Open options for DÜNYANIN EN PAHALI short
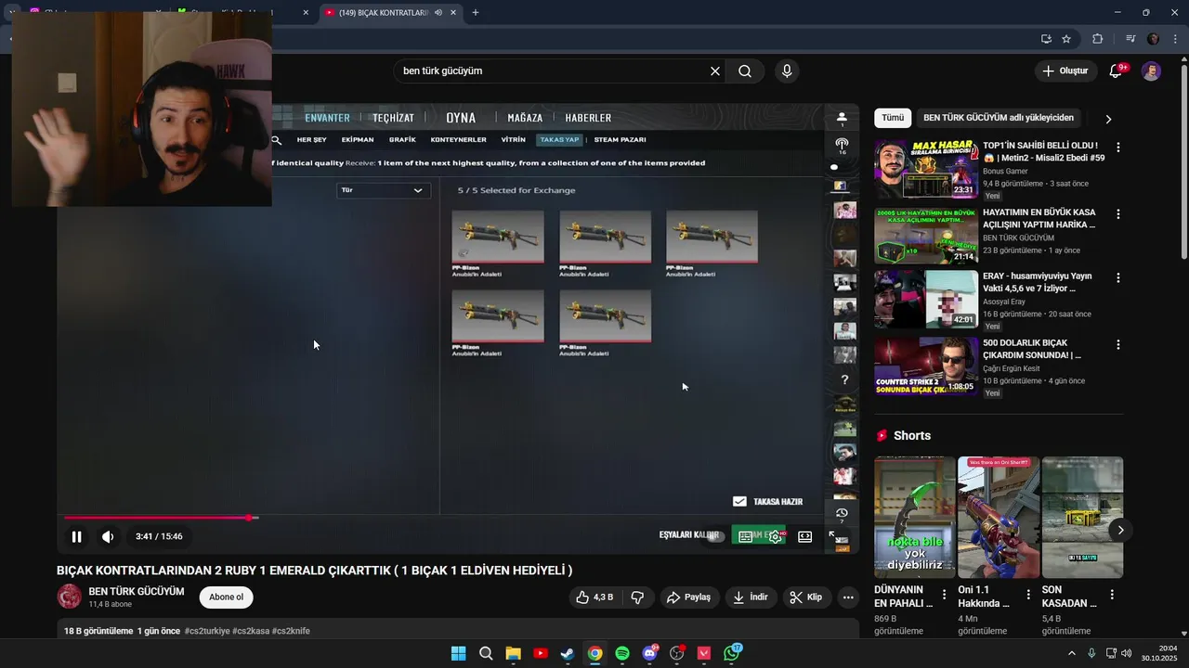The height and width of the screenshot is (668, 1189). pos(945,595)
